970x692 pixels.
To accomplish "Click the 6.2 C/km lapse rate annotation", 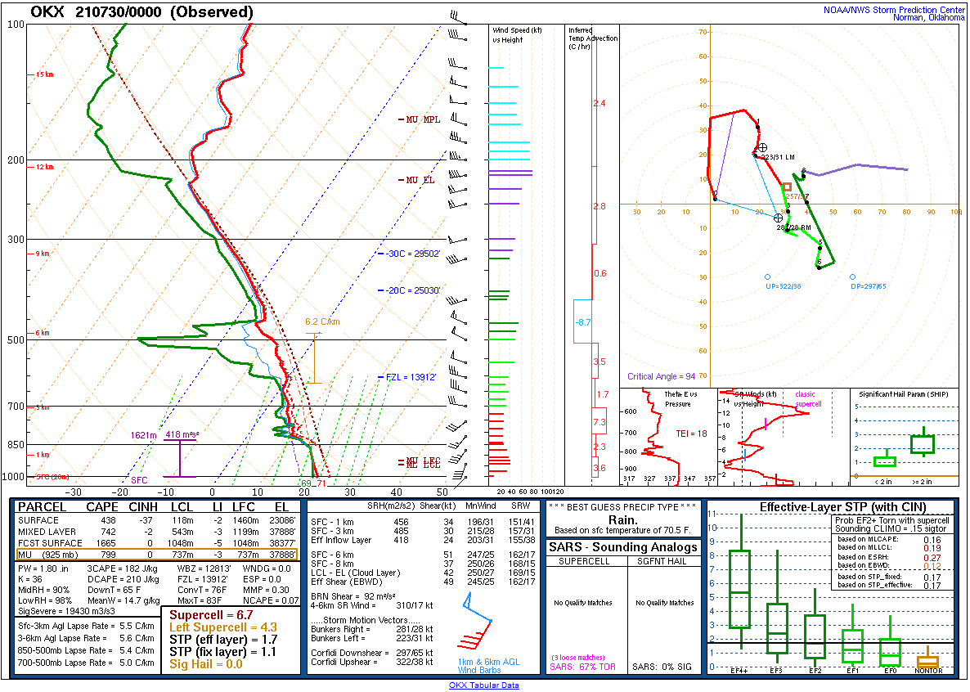I will (322, 321).
